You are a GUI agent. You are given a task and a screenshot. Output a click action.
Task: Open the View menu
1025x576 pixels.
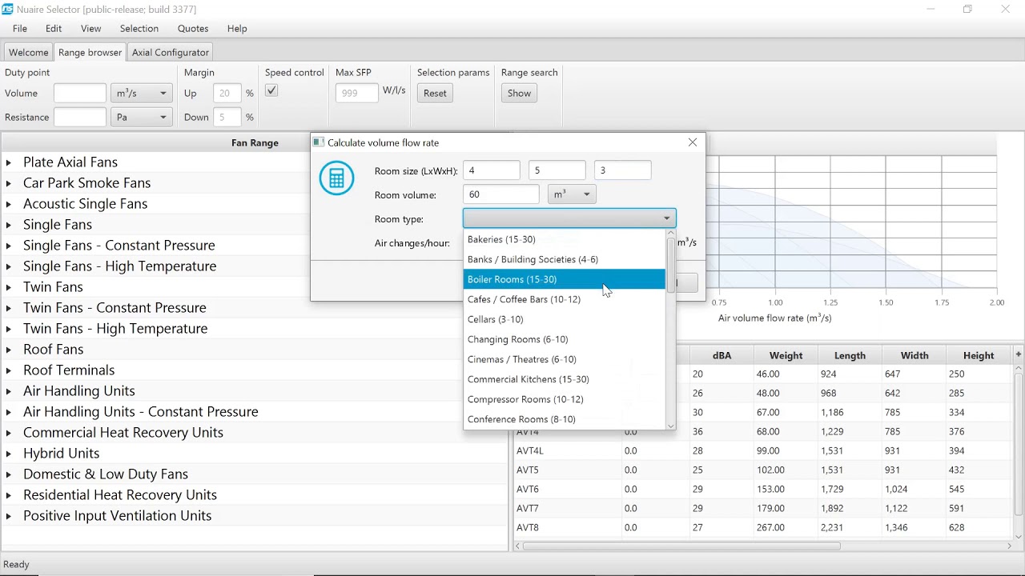[x=90, y=28]
